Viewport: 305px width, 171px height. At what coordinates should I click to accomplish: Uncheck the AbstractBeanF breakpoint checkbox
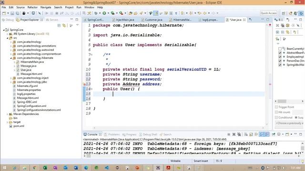(x=280, y=53)
